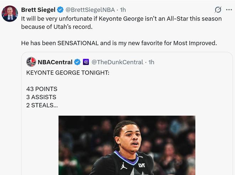Click the "KEYONTE GEORGE TONIGHT:" quoted headline
Viewport: 235px width, 175px height.
(68, 72)
